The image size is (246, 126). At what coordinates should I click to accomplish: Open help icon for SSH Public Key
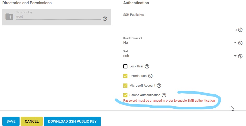240,30
